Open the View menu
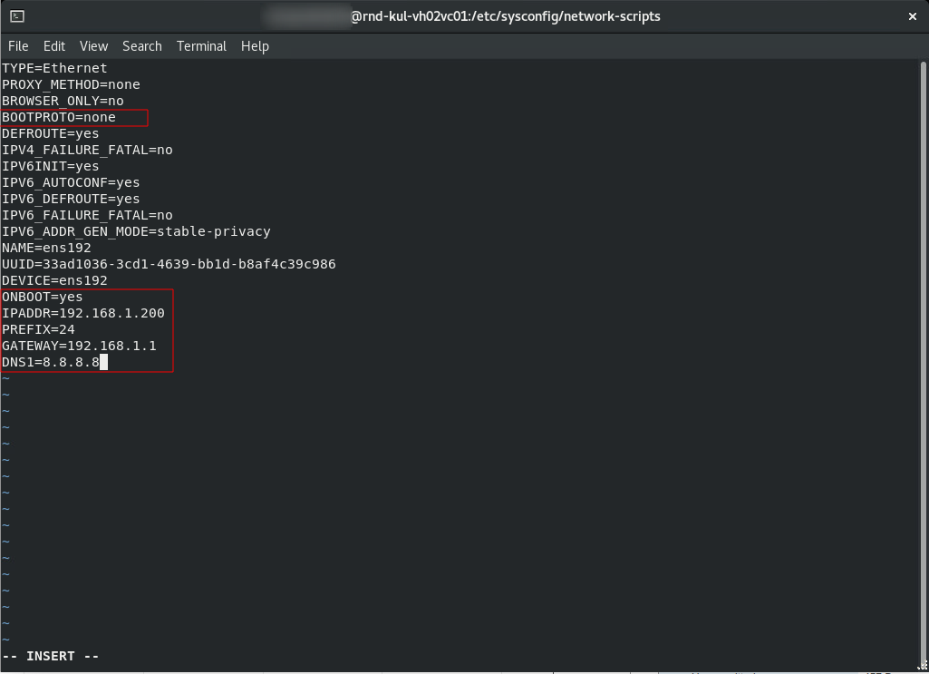The height and width of the screenshot is (674, 929). click(x=93, y=46)
